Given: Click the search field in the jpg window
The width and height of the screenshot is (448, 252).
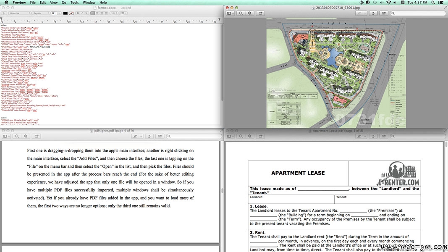Looking at the screenshot, I should pos(418,13).
